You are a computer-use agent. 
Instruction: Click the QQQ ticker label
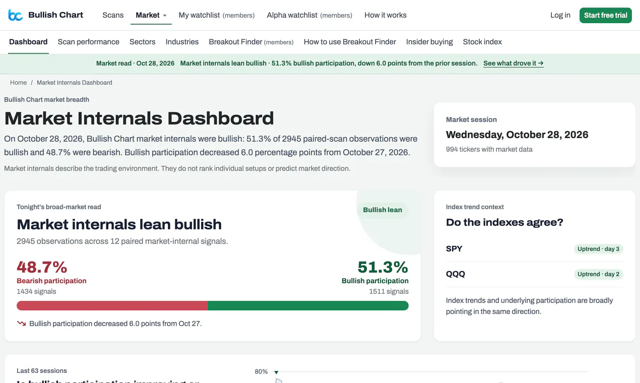[456, 274]
